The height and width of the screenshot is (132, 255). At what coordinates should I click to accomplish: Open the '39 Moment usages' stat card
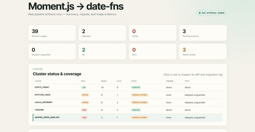click(x=52, y=33)
